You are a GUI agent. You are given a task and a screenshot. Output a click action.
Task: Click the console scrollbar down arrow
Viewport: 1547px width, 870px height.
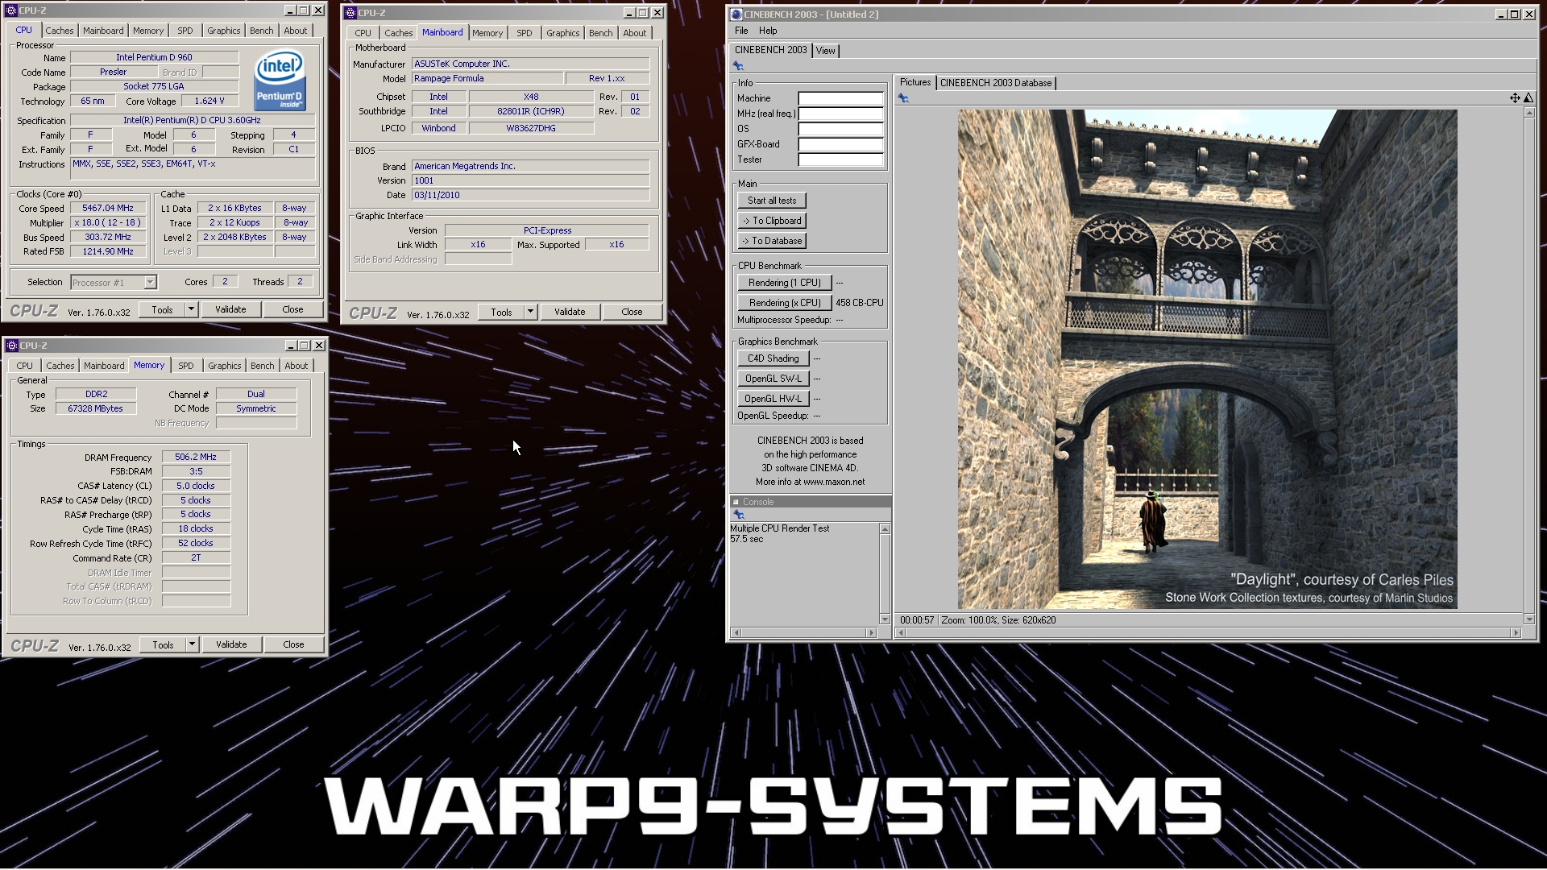click(x=885, y=619)
